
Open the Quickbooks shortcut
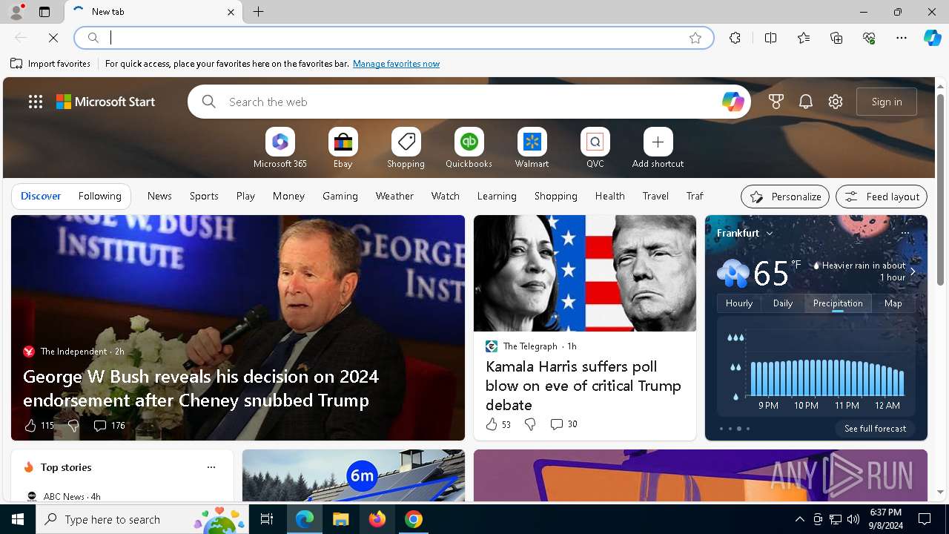pos(469,148)
